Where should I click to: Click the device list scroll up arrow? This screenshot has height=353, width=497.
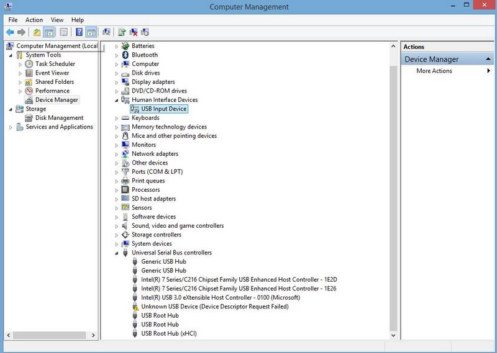(393, 47)
